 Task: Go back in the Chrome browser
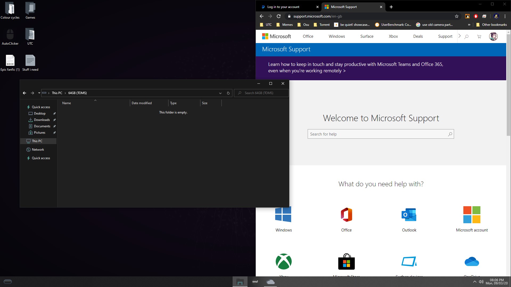click(262, 16)
